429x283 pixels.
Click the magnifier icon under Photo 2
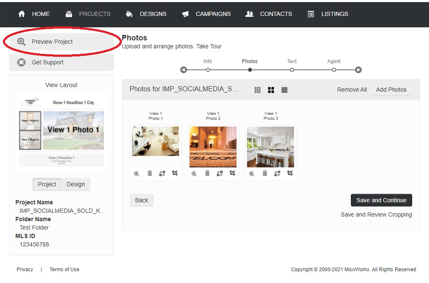click(x=194, y=173)
